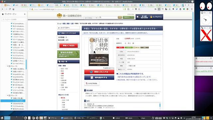Go to ストアTOPへ

click(69, 28)
